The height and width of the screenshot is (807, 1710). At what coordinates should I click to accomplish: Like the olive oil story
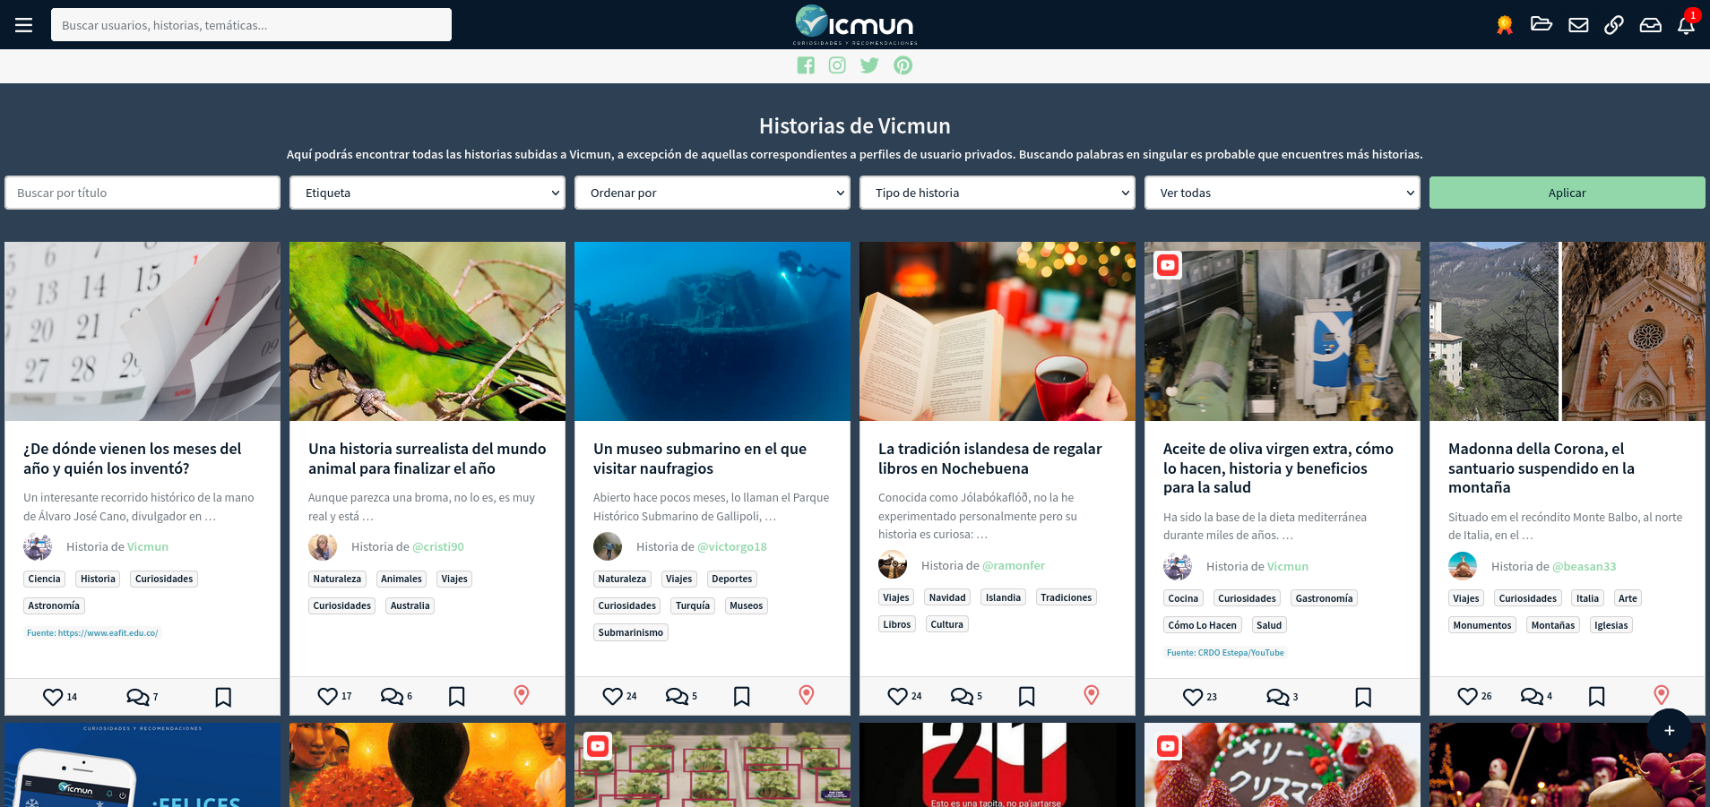click(x=1193, y=697)
